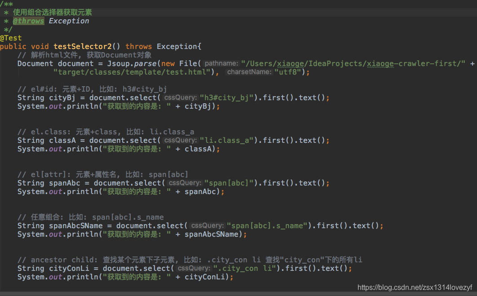Click the println line printing classA
Screen dimensions: 477x296
[x=118, y=149]
